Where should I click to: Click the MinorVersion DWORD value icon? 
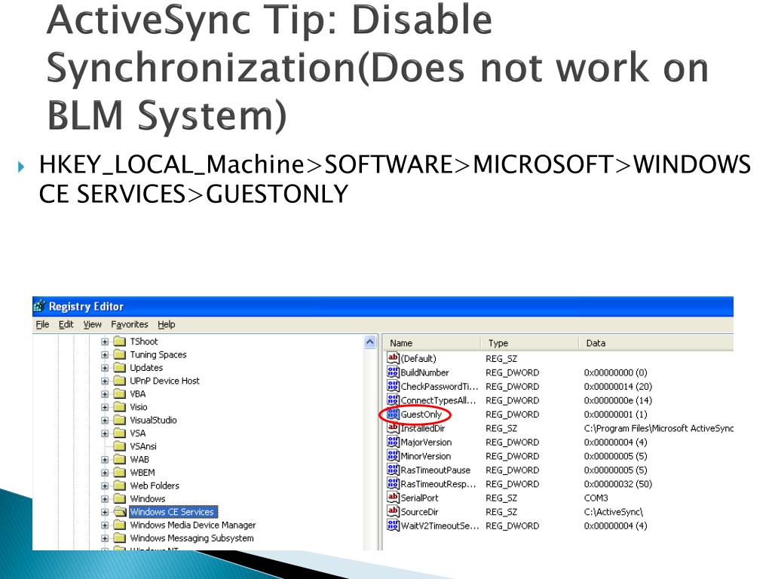coord(393,456)
